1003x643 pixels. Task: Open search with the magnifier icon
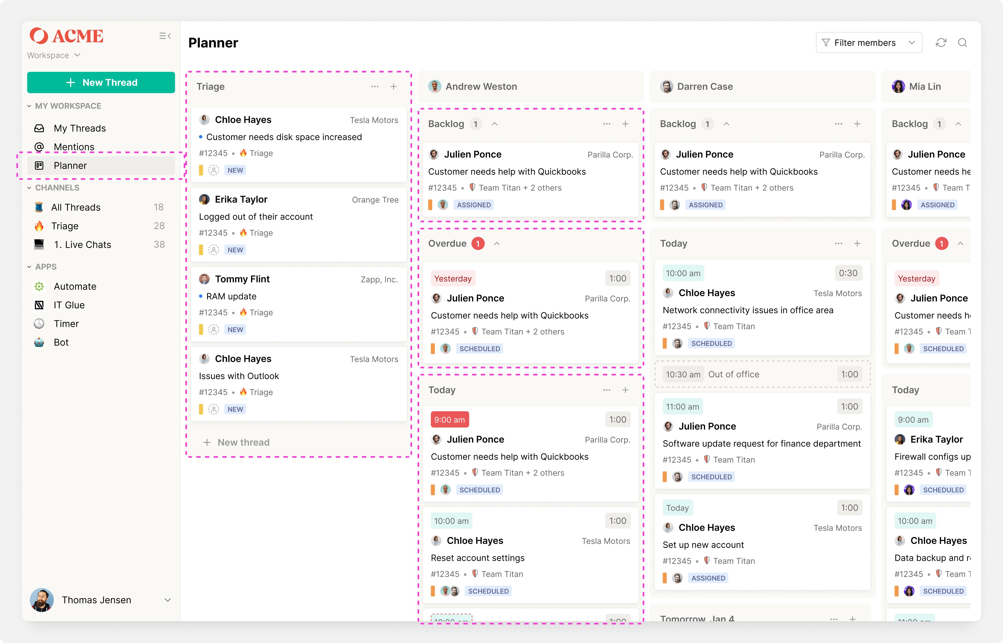tap(962, 43)
